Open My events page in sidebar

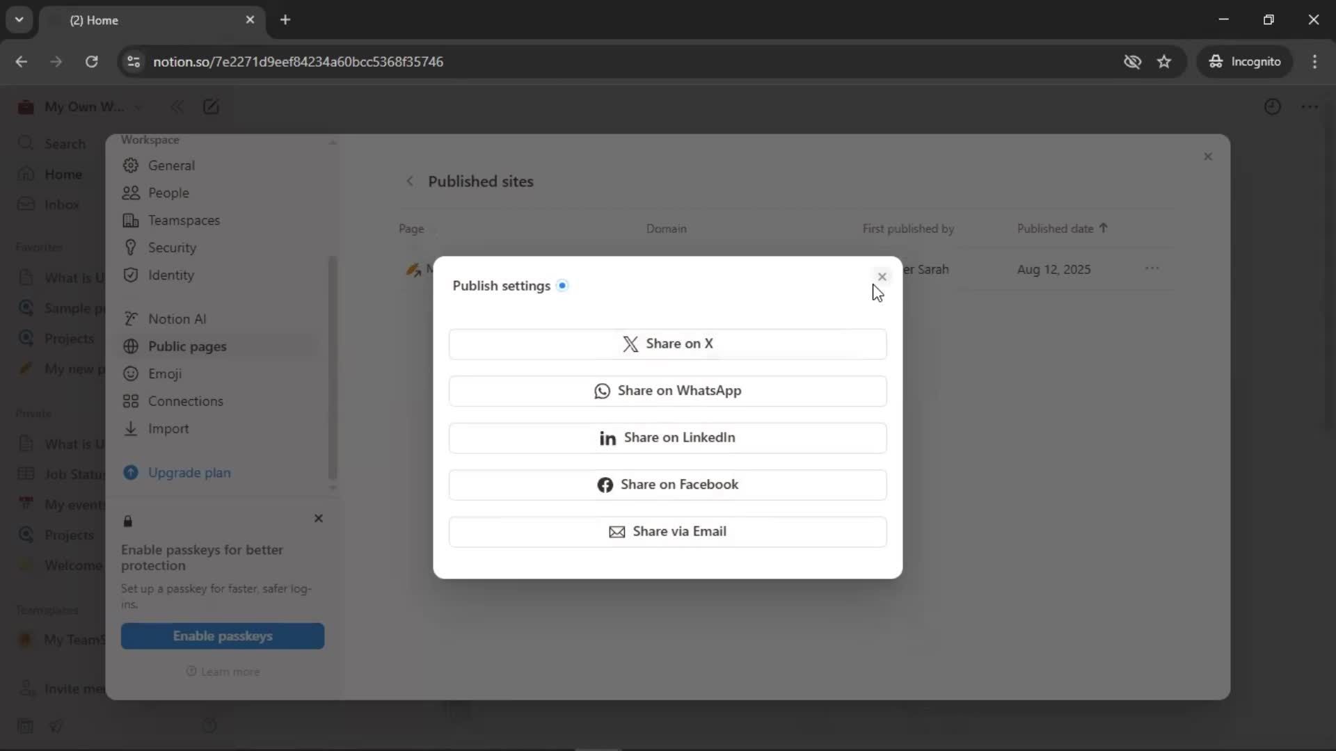pyautogui.click(x=60, y=505)
